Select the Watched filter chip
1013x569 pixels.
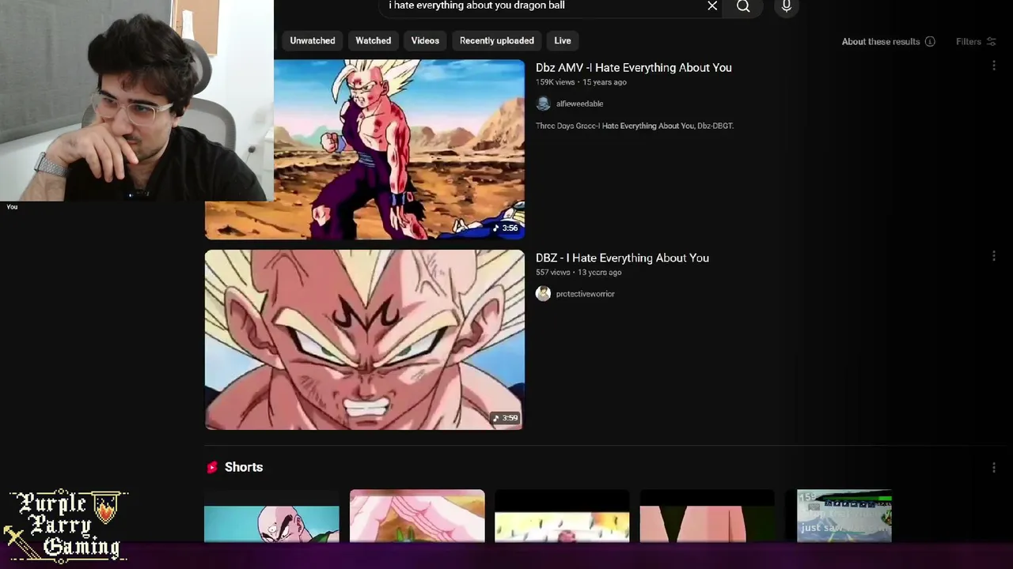373,41
